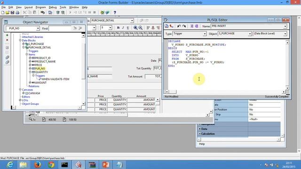Click the Help question mark icon
Viewport: 301px width, 169px height.
pyautogui.click(x=115, y=13)
